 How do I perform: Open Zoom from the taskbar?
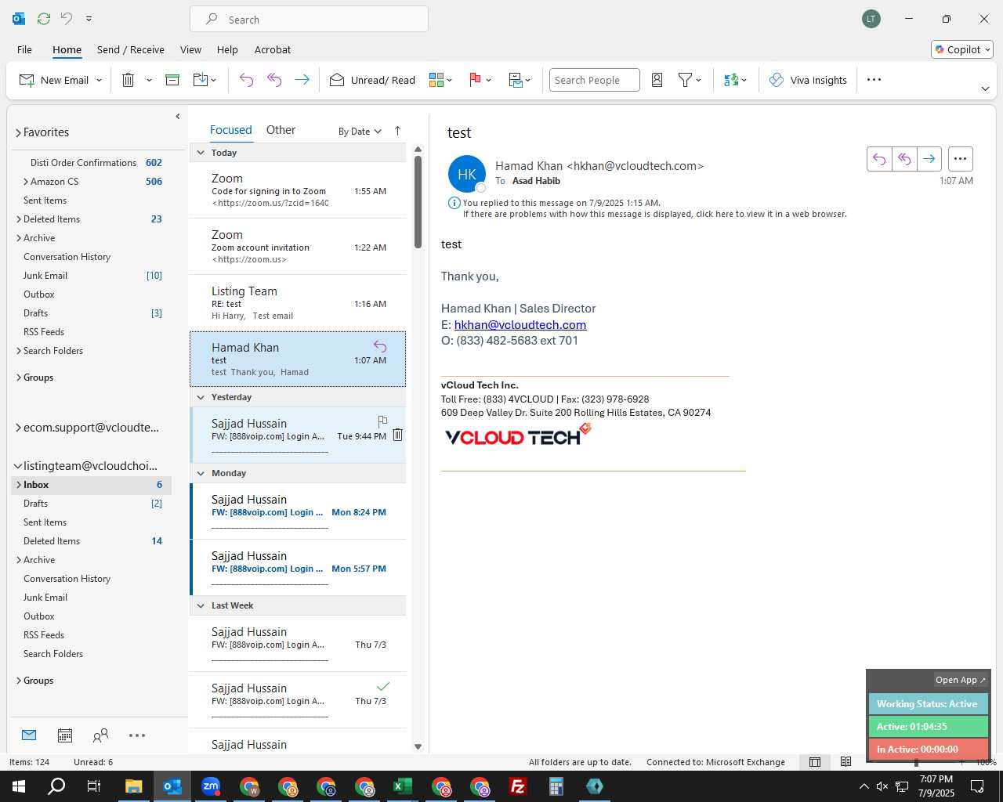[x=211, y=786]
